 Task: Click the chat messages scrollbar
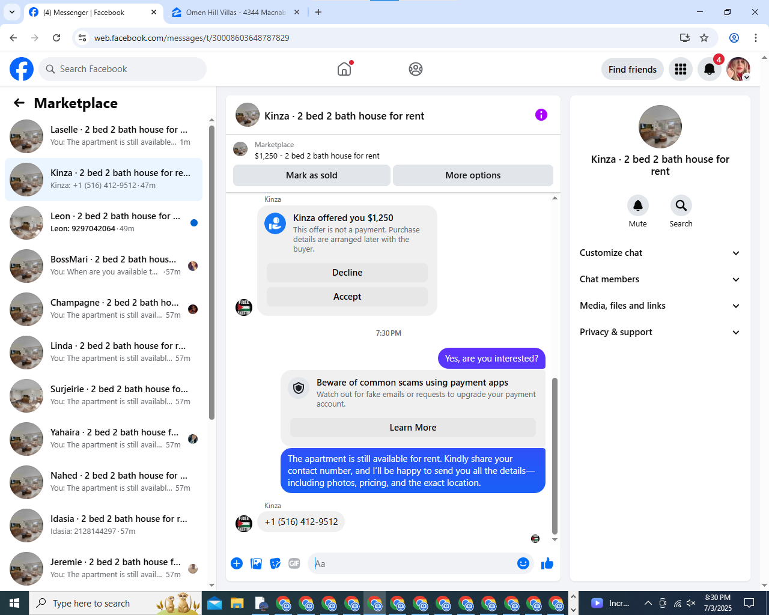555,456
